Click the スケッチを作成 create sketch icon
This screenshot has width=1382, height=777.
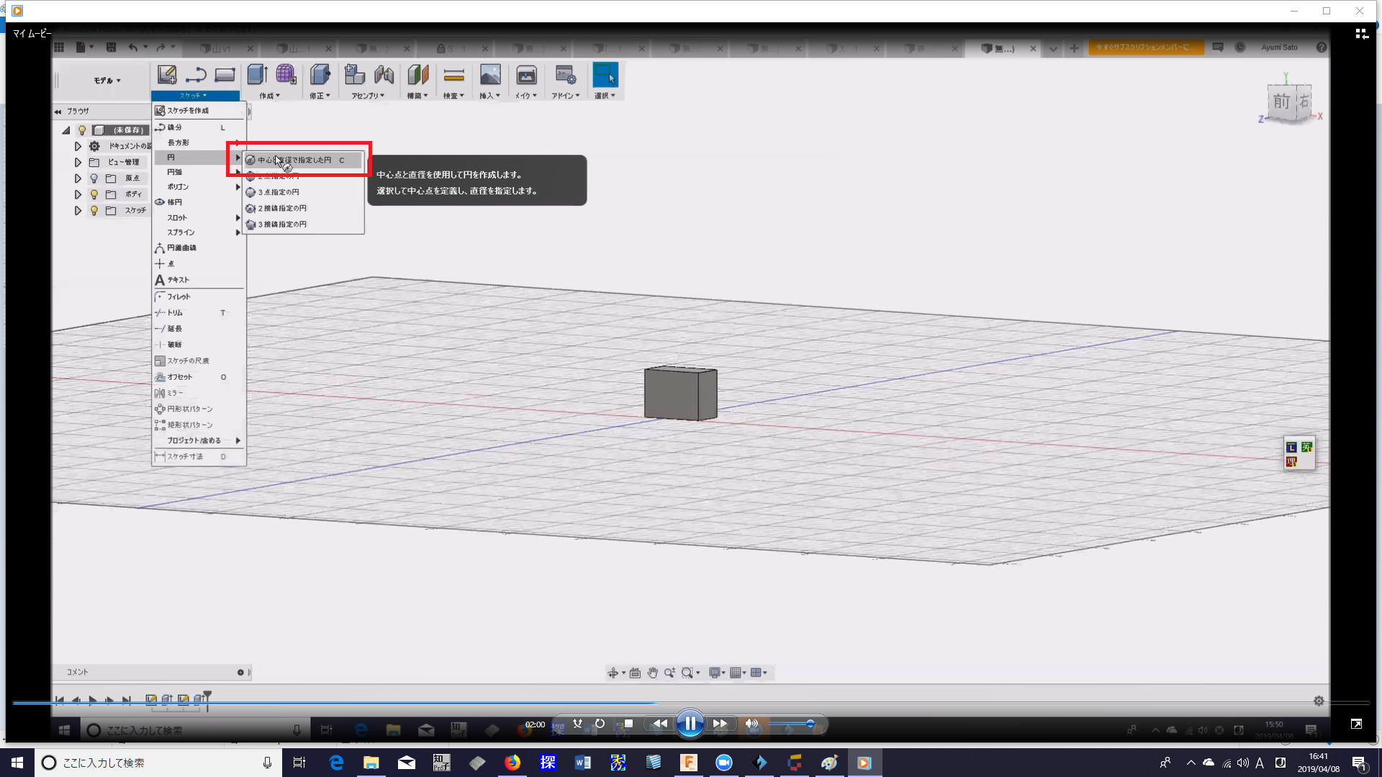tap(167, 75)
